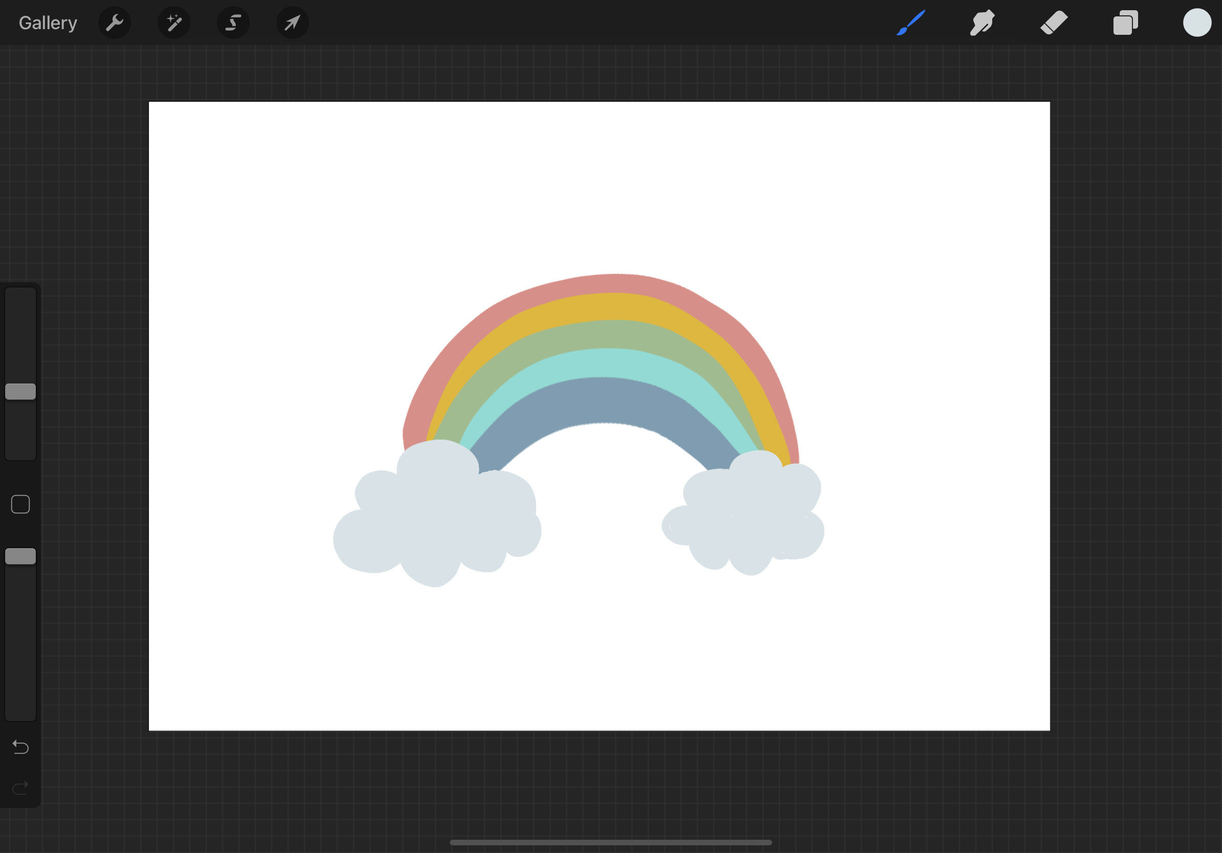Open the Adjustments menu (magic wand icon)
1222x853 pixels.
point(174,23)
